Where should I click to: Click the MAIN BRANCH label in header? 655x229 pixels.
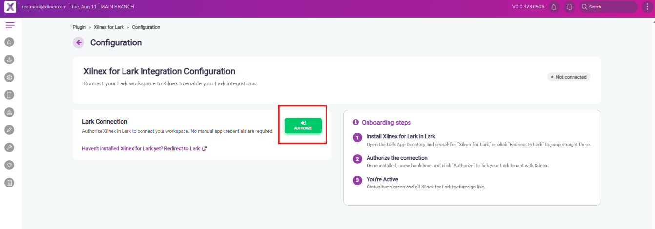coord(118,7)
